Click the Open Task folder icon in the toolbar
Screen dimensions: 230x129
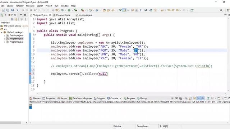108,10
